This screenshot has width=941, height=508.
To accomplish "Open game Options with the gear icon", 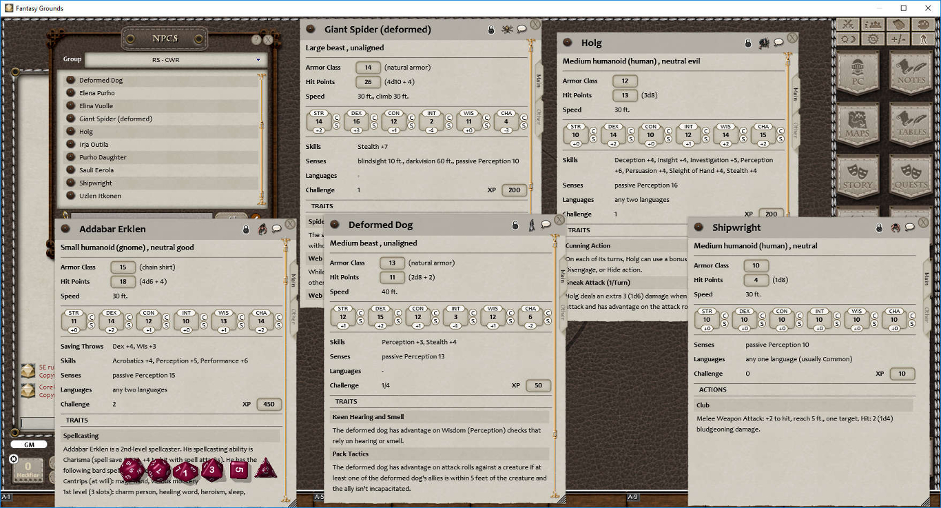I will [x=873, y=39].
